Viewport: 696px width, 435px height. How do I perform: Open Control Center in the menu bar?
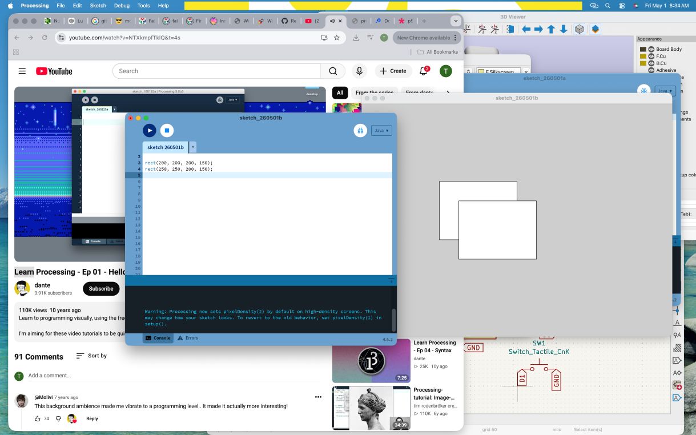tap(621, 5)
